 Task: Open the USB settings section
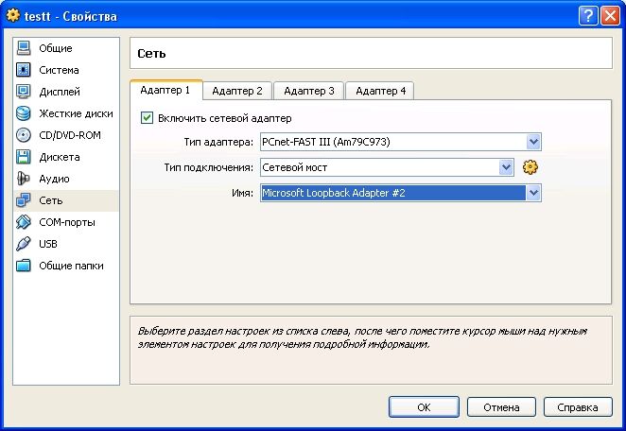click(x=48, y=244)
